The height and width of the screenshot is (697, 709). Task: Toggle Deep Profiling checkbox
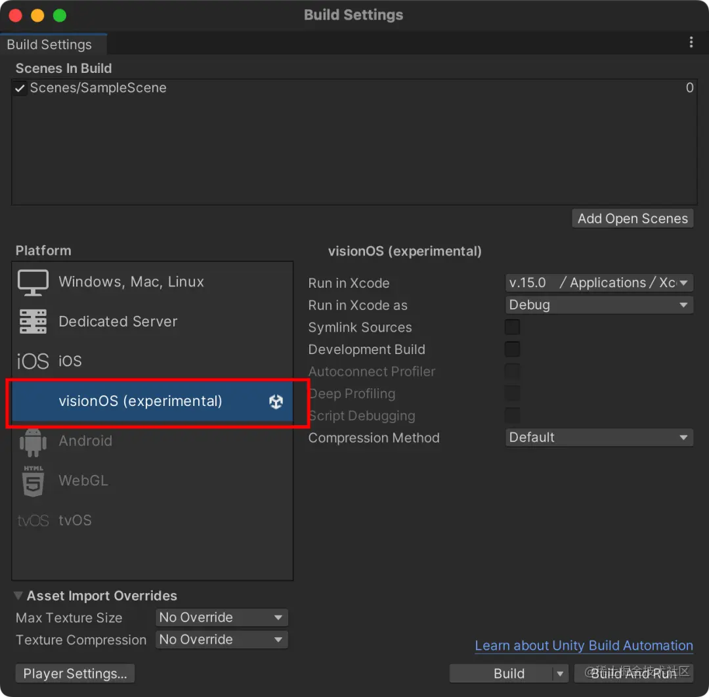pyautogui.click(x=512, y=393)
